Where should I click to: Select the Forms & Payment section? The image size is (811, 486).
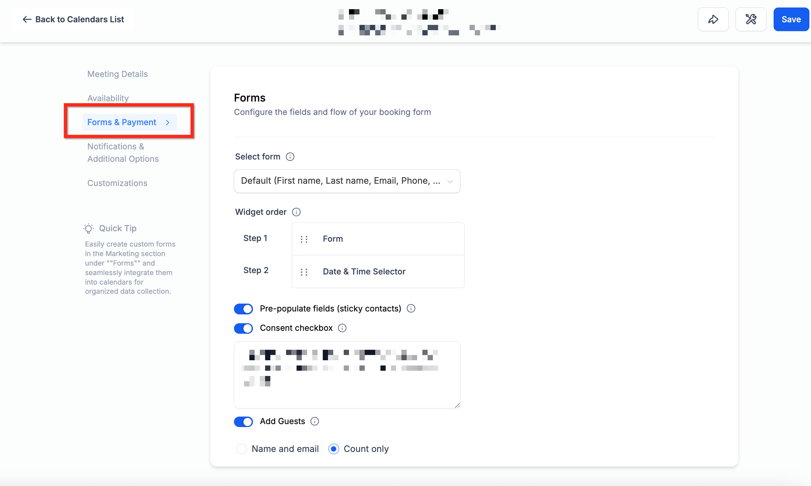click(129, 122)
